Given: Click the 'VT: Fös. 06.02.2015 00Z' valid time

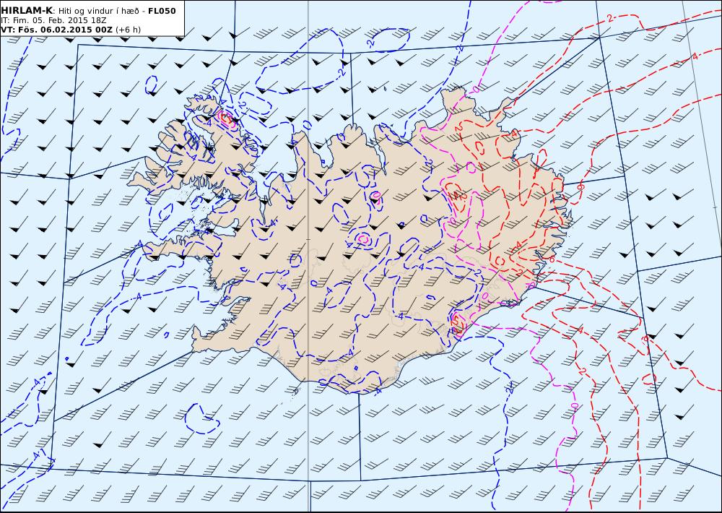Looking at the screenshot, I should [56, 30].
